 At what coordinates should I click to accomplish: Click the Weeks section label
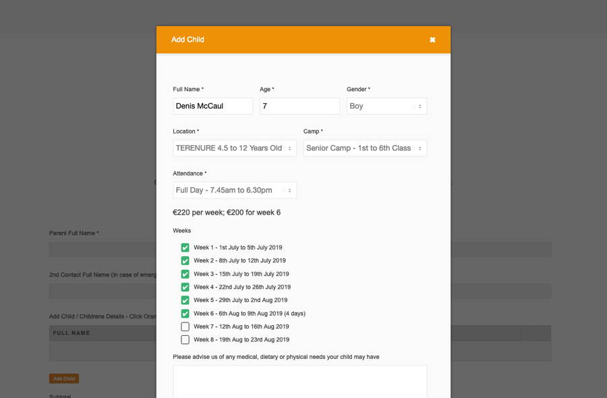182,231
